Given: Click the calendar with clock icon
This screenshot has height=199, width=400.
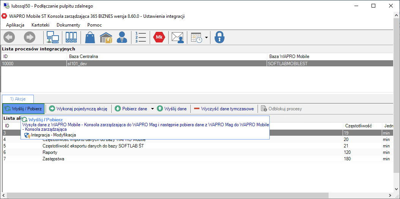Looking at the screenshot, I should 197,38.
